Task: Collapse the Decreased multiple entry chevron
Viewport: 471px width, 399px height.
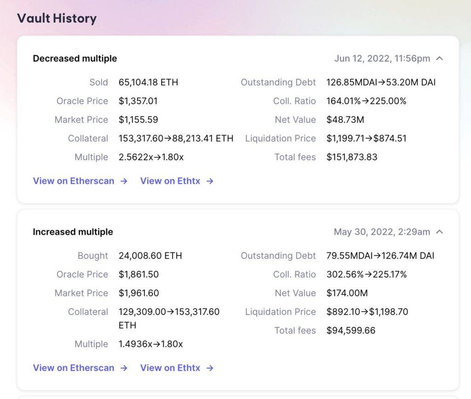Action: tap(439, 58)
